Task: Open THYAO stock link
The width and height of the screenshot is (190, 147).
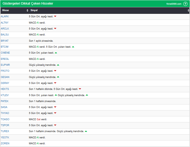Action: point(5,113)
